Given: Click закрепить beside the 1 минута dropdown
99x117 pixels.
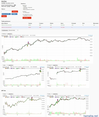Looking at the screenshot, I should click(10, 34).
